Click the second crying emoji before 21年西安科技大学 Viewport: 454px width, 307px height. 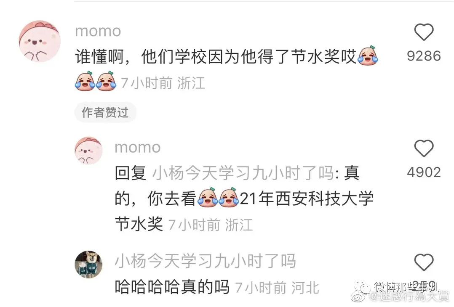click(x=228, y=197)
